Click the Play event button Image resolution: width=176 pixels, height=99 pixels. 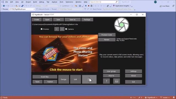(89, 79)
